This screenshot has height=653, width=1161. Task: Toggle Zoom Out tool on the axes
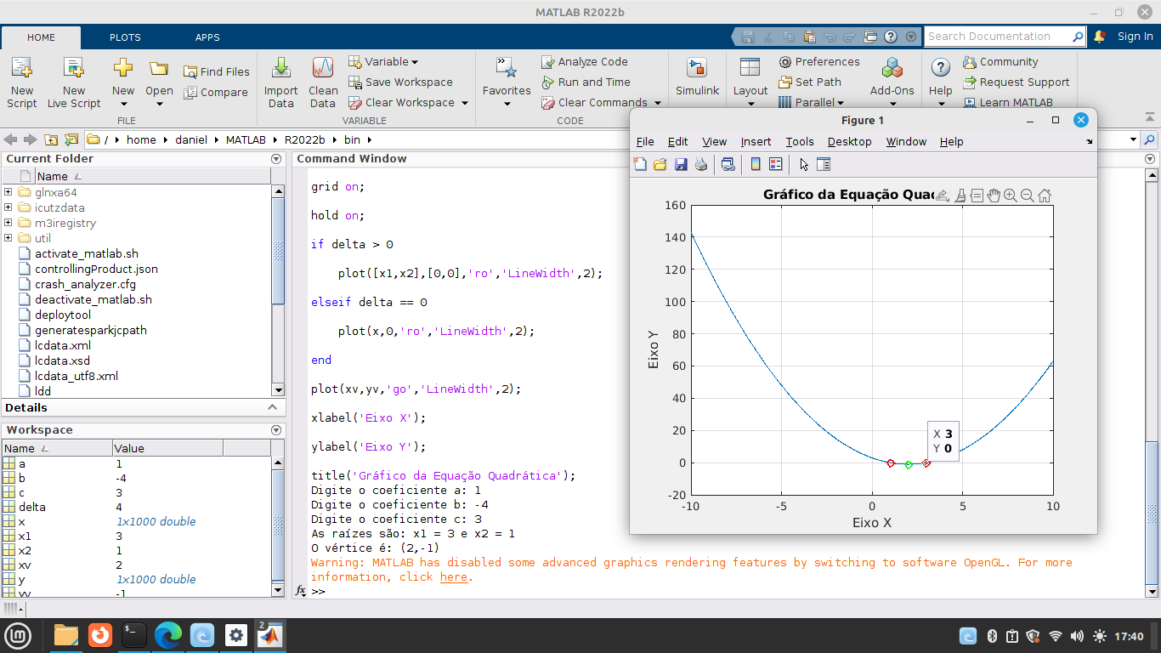1028,196
